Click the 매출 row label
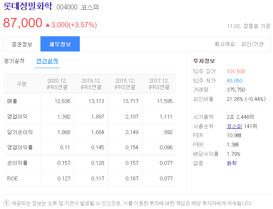The image size is (273, 209). [12, 101]
